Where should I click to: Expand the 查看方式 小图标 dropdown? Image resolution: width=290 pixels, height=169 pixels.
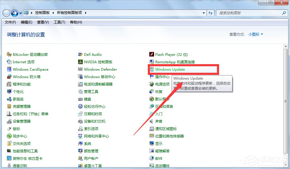tap(256, 34)
